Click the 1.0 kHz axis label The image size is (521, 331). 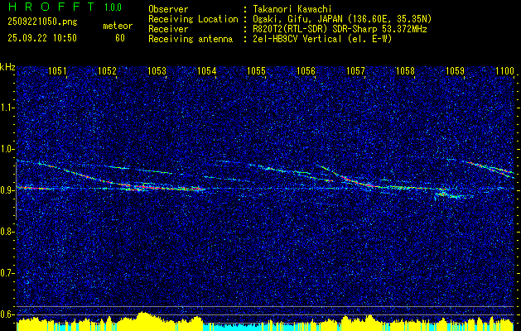[x=7, y=149]
